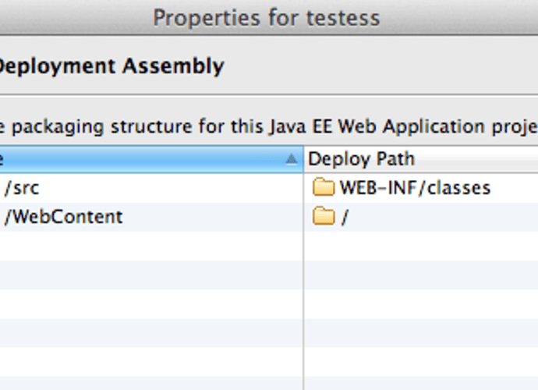
Task: Click the "/" deploy path text of WebContent row
Action: pyautogui.click(x=345, y=217)
